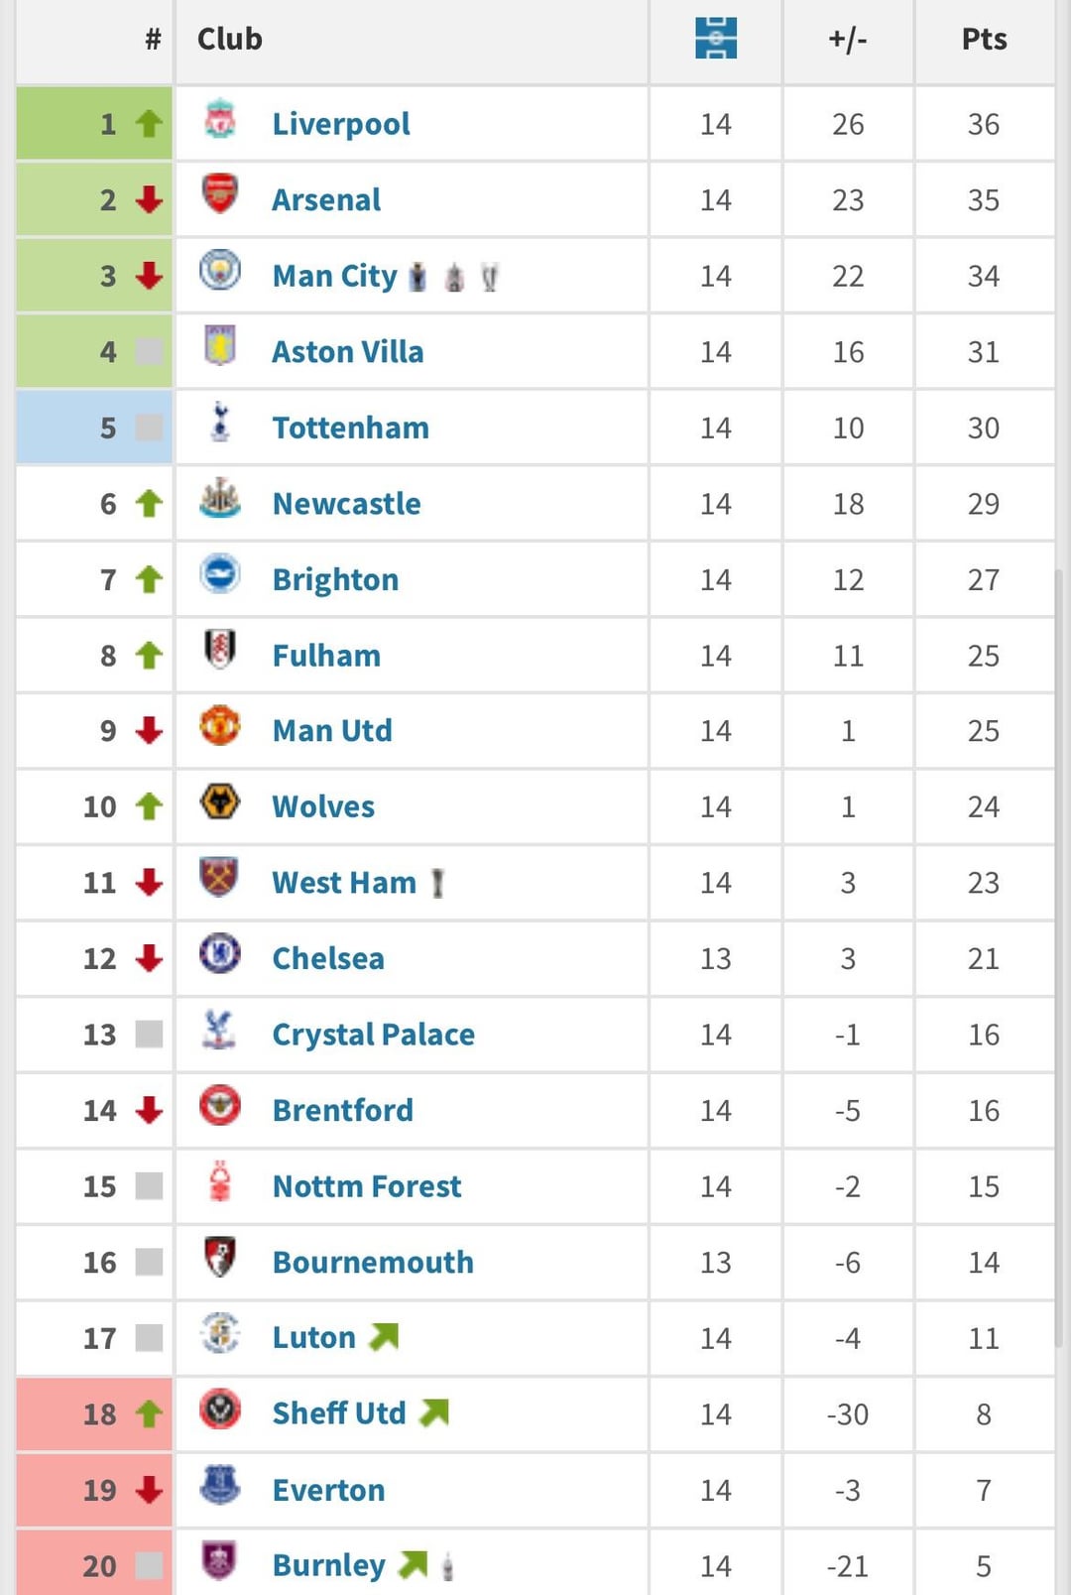The width and height of the screenshot is (1071, 1595).
Task: Sort by the Club column header
Action: pos(230,39)
